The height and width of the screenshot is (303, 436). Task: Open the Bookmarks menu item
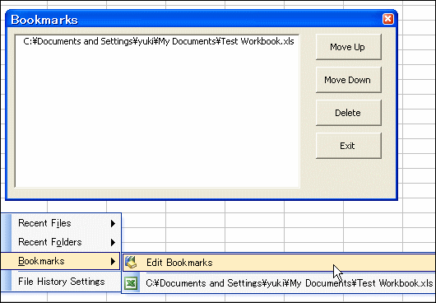[x=60, y=261]
